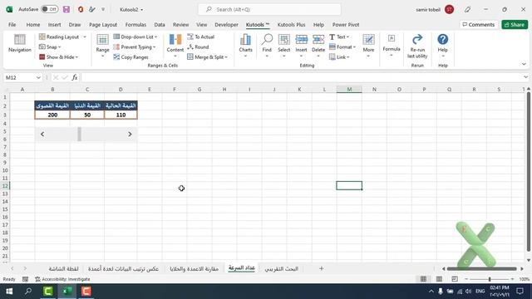Collapse the ribbon with chevron
Screen dimensions: 532x299
524,64
